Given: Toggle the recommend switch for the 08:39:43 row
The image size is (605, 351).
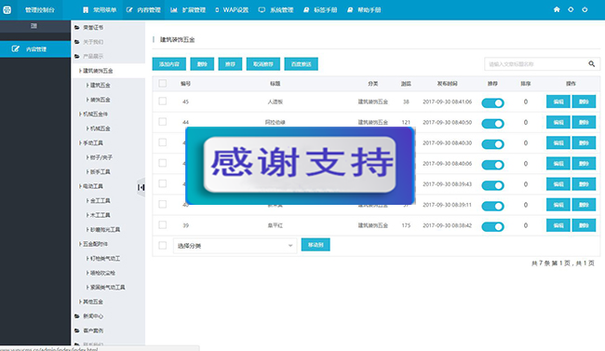Looking at the screenshot, I should (492, 185).
